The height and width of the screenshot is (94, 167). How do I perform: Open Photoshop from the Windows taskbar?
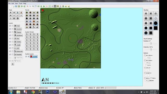tap(47, 92)
